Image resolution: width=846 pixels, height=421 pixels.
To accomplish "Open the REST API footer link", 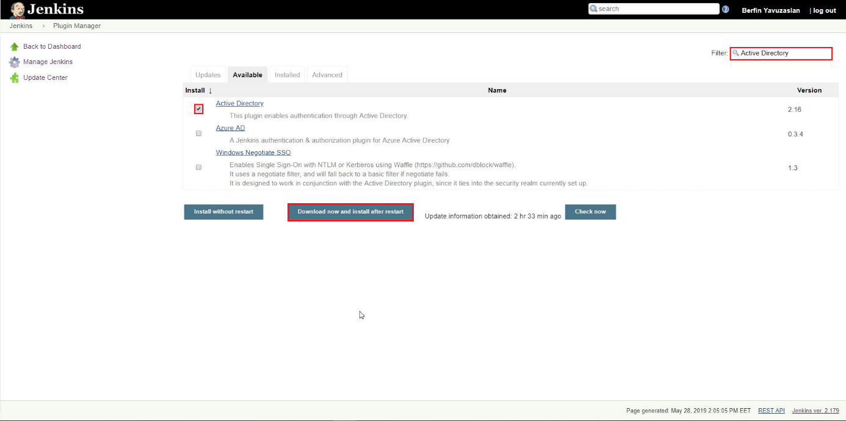I will [x=772, y=411].
